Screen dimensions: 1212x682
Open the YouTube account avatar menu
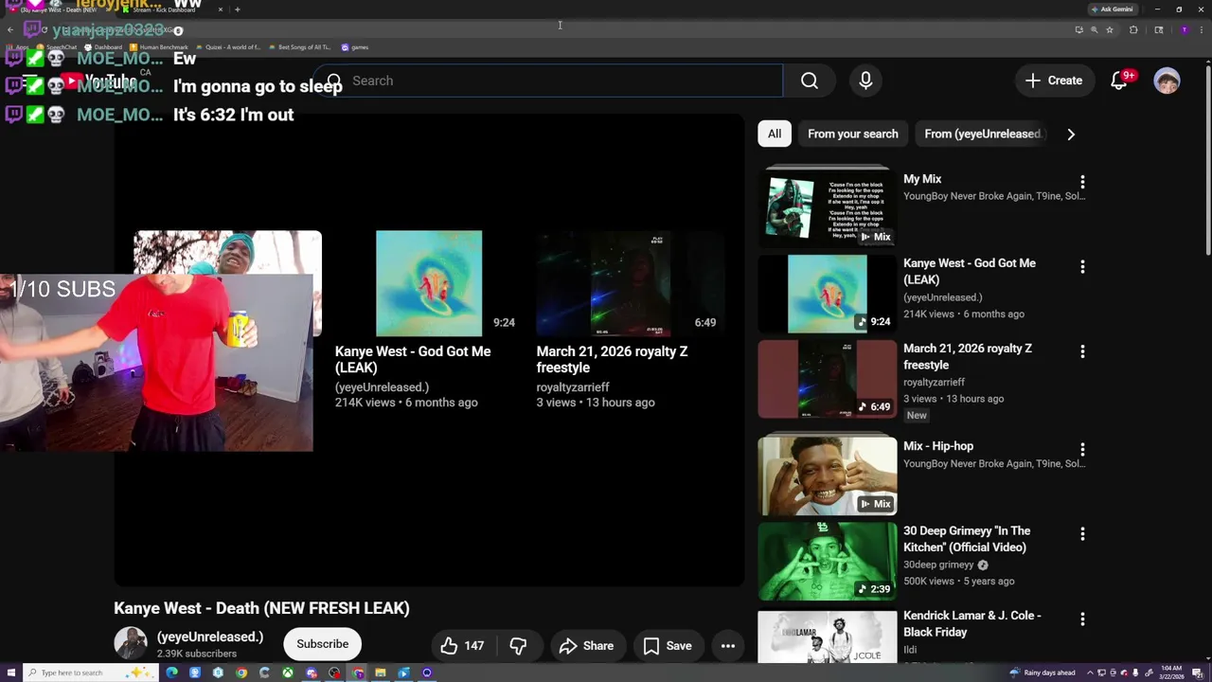point(1167,81)
